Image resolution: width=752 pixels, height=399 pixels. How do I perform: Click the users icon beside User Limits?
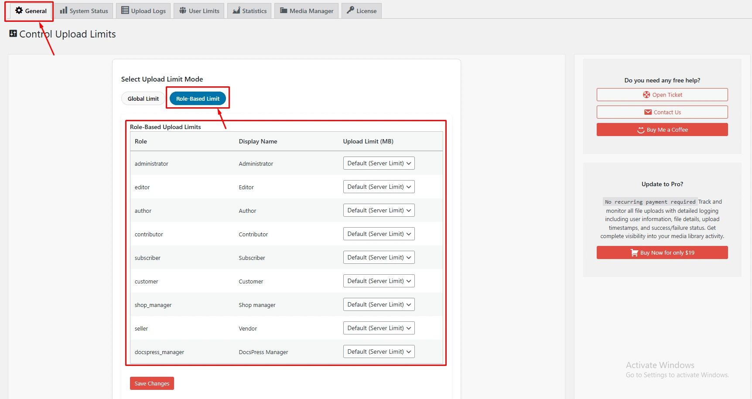(x=183, y=10)
